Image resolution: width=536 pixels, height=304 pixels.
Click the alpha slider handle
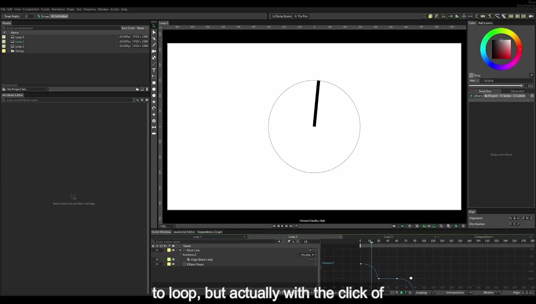click(x=521, y=86)
